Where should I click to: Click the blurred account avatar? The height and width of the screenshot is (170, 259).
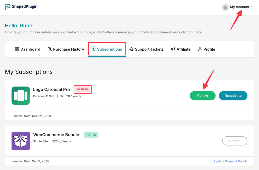pos(225,7)
